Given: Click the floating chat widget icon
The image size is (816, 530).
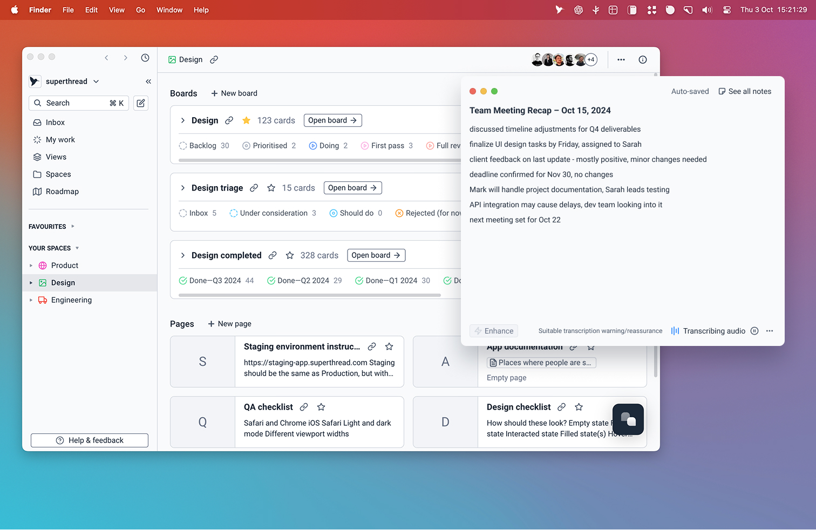Looking at the screenshot, I should pos(628,419).
